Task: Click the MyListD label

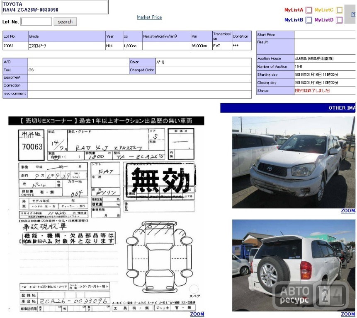Action: (324, 20)
